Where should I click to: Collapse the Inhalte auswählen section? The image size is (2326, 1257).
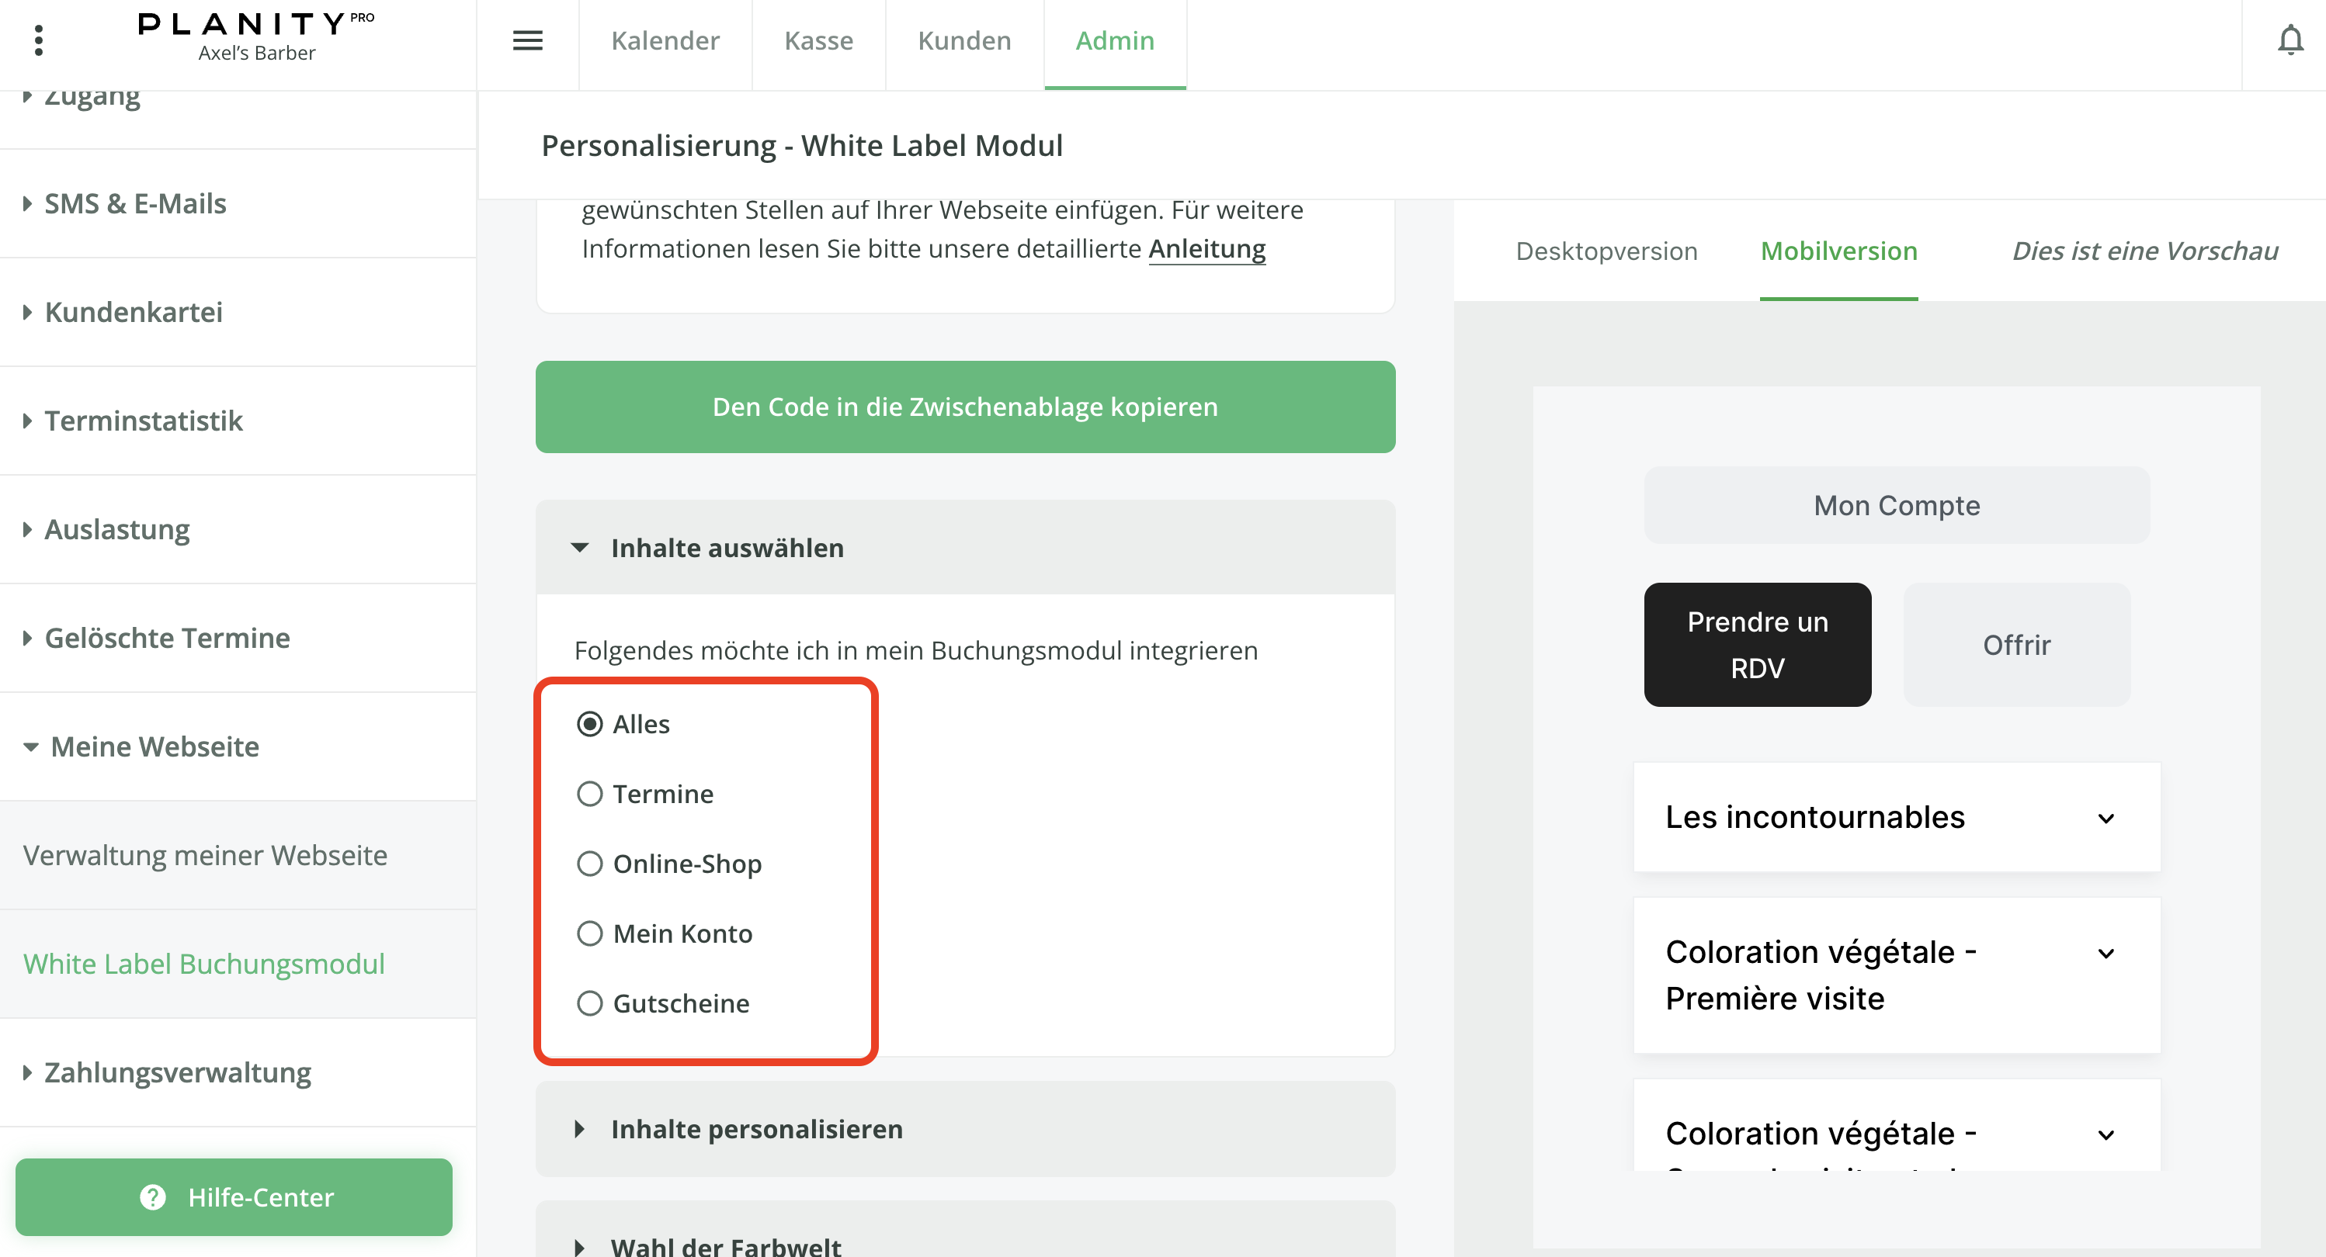(x=580, y=548)
